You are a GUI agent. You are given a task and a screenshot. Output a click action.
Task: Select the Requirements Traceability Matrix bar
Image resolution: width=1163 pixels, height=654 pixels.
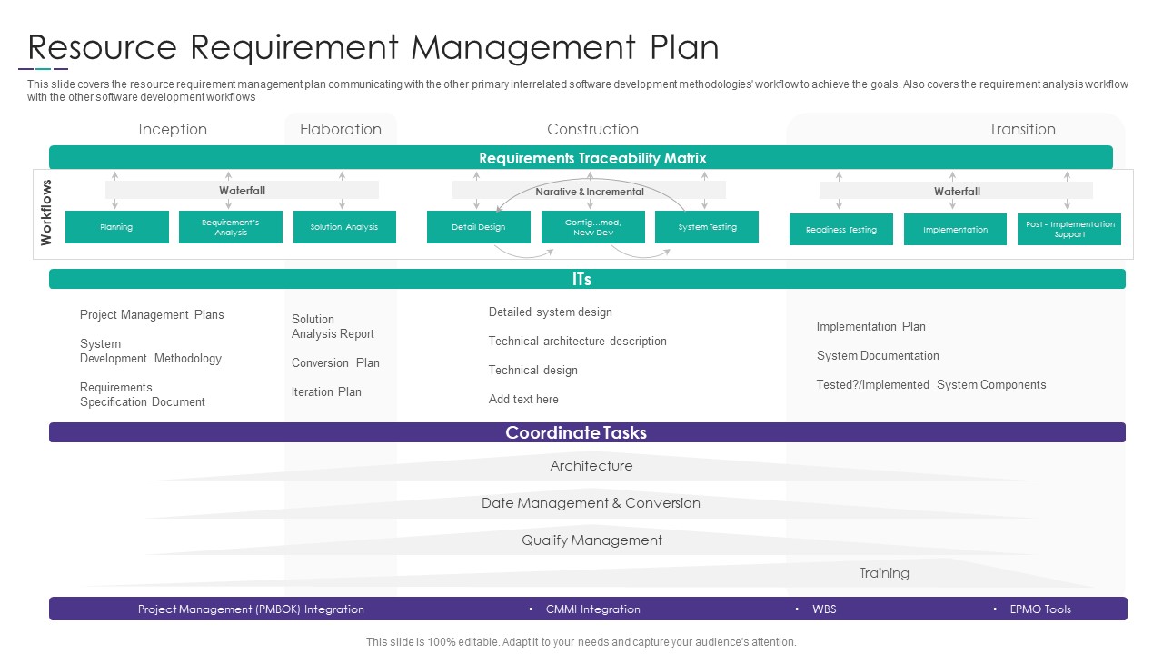[x=581, y=157]
